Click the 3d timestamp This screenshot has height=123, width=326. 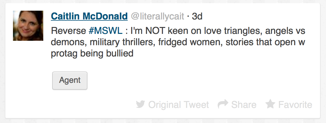point(197,17)
